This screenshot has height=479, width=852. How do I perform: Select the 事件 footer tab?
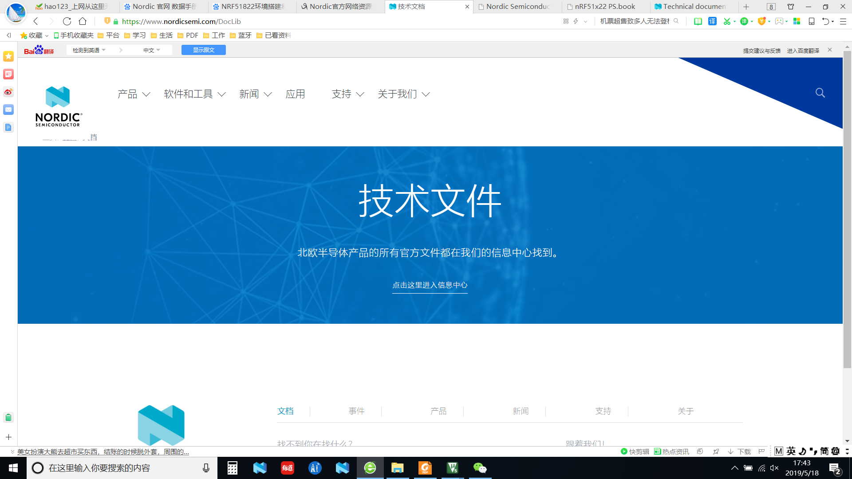356,411
